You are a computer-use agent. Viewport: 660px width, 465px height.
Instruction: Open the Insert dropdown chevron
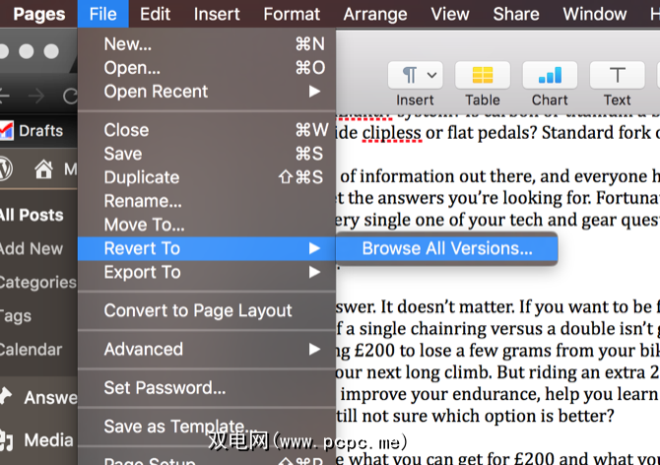pyautogui.click(x=431, y=75)
